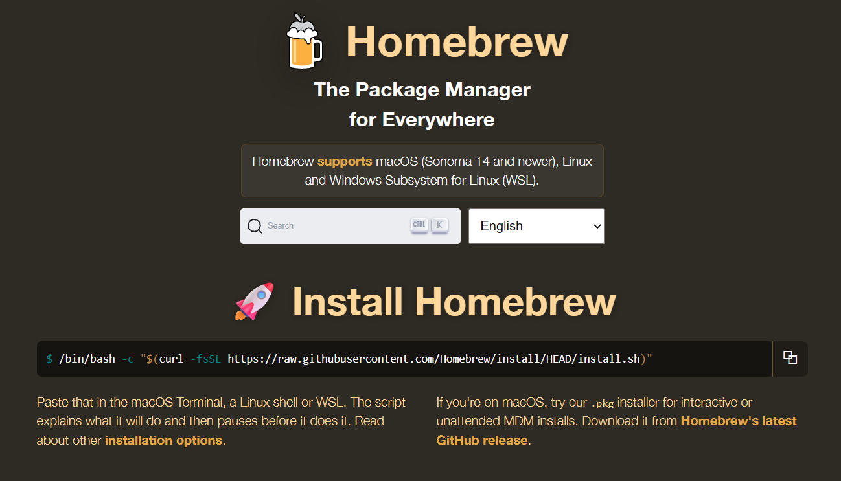Click the "curl" word in the command
Viewport: 841px width, 481px height.
[x=171, y=359]
